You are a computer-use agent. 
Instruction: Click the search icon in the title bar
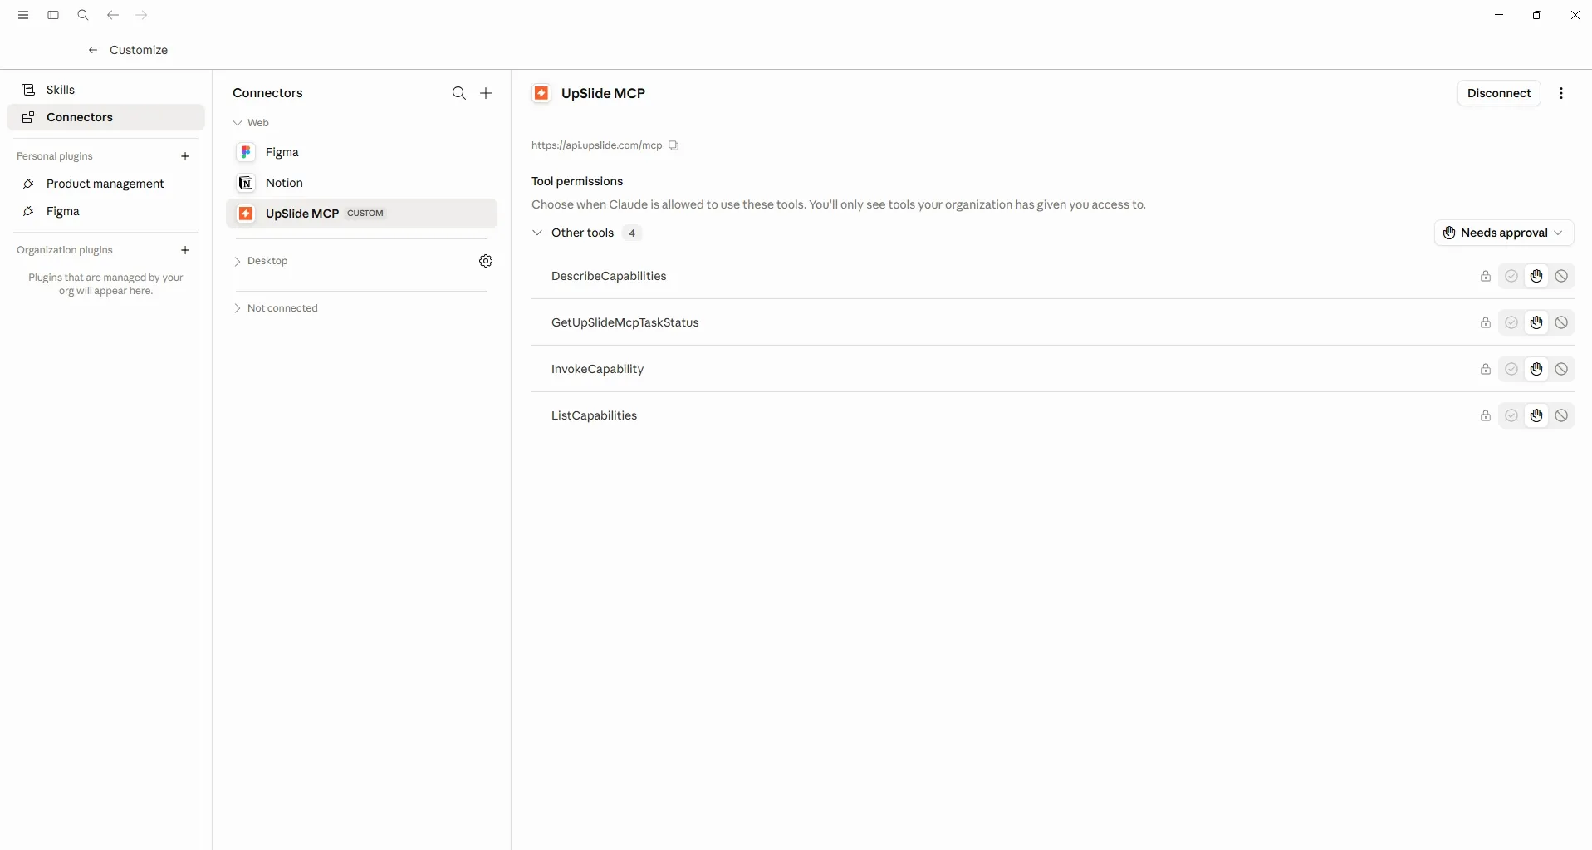point(83,15)
